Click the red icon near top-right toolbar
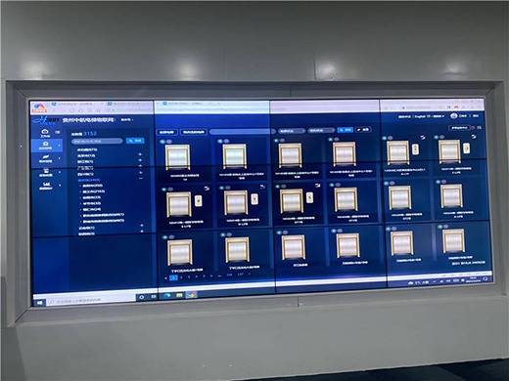Screen dimensions: 509x381 pyautogui.click(x=473, y=128)
